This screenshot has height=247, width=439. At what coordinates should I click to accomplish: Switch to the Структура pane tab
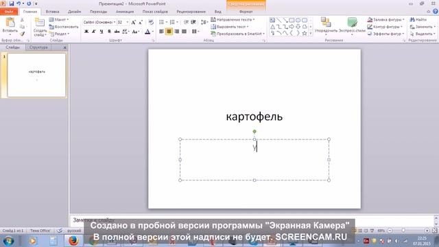[x=38, y=47]
